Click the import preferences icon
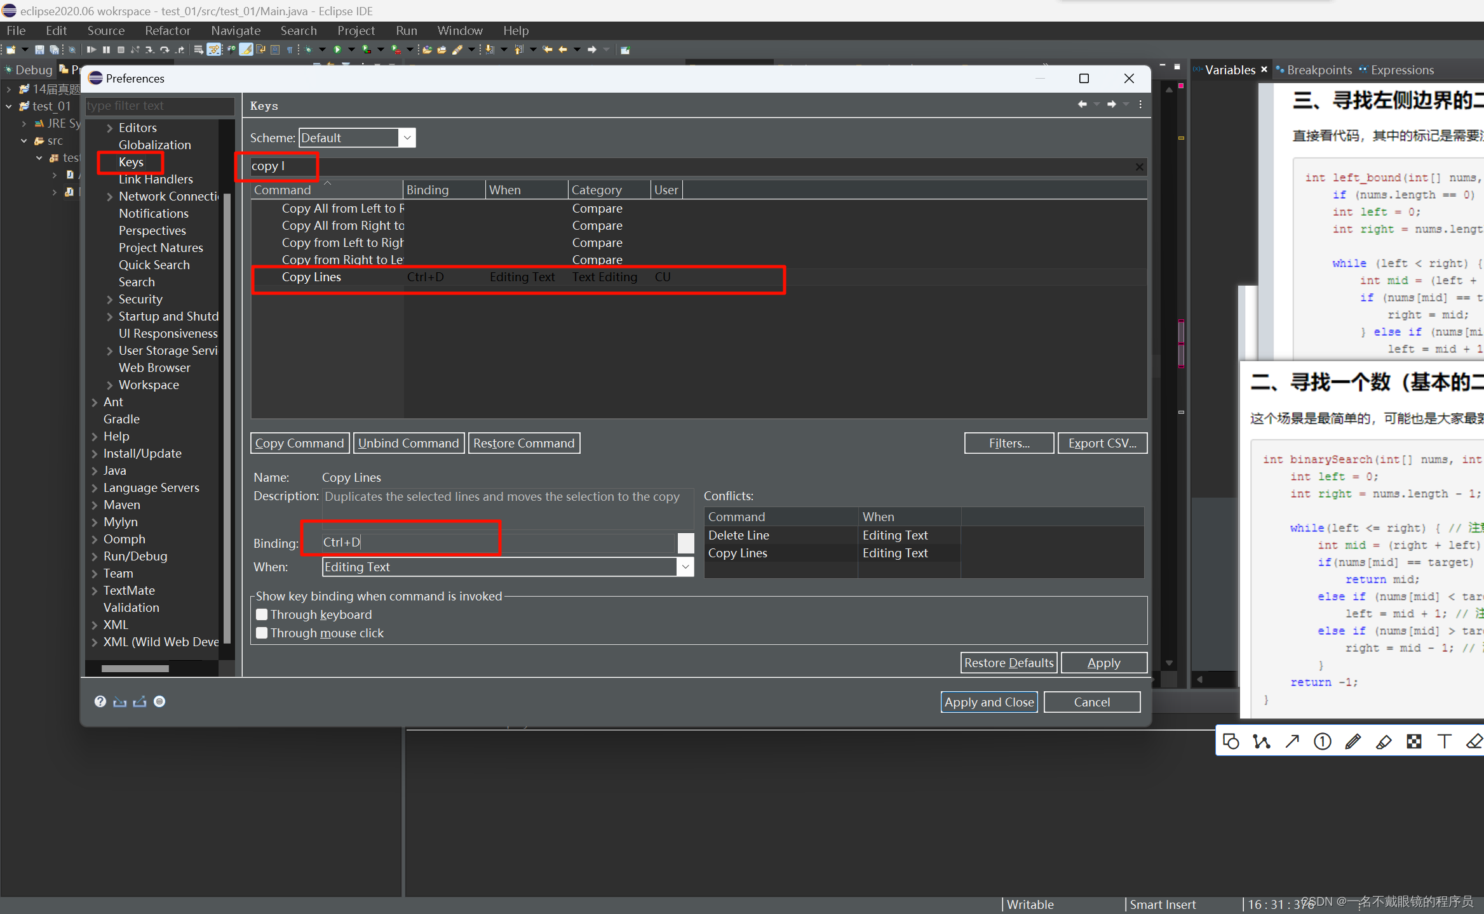 (x=119, y=701)
